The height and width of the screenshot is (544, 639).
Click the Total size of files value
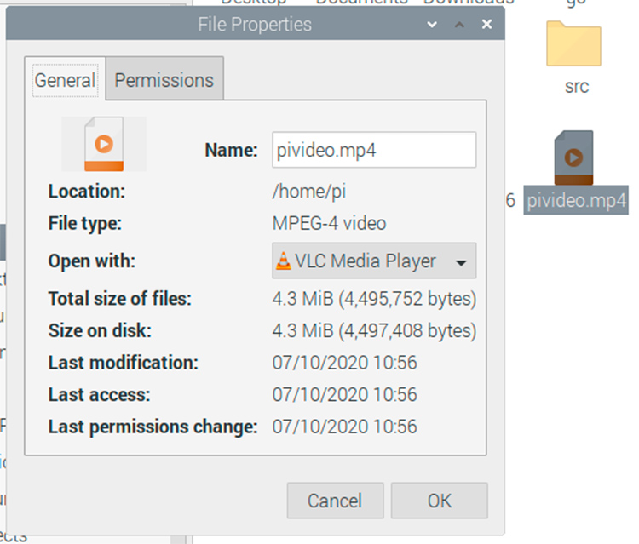pyautogui.click(x=374, y=299)
